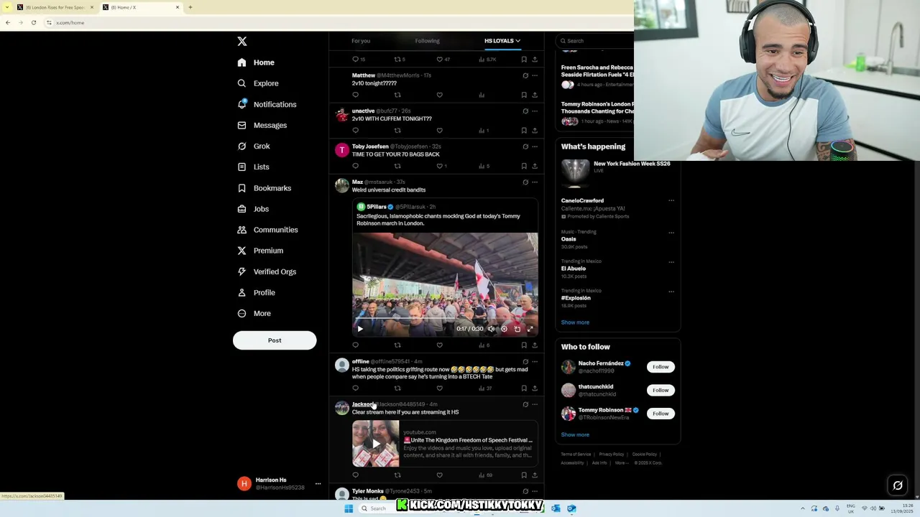Open Verified Orgs from the sidebar
This screenshot has width=920, height=517.
[x=266, y=271]
